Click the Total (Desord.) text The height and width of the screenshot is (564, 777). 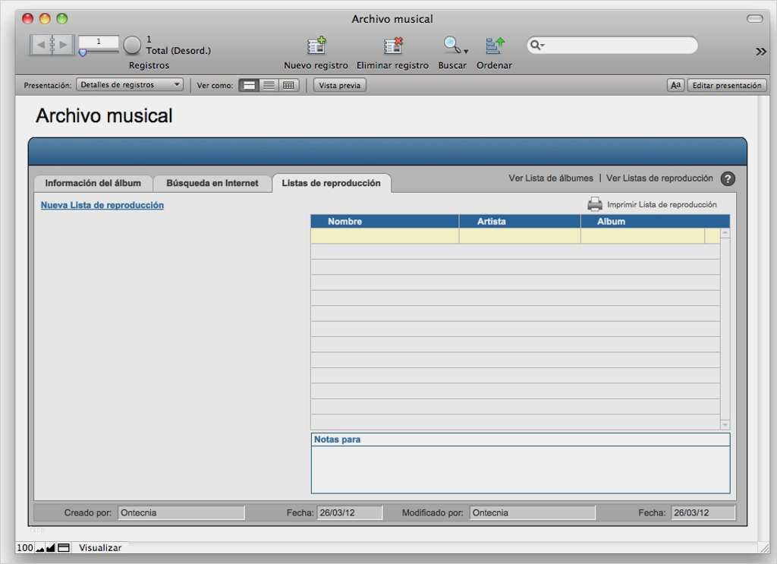(178, 51)
